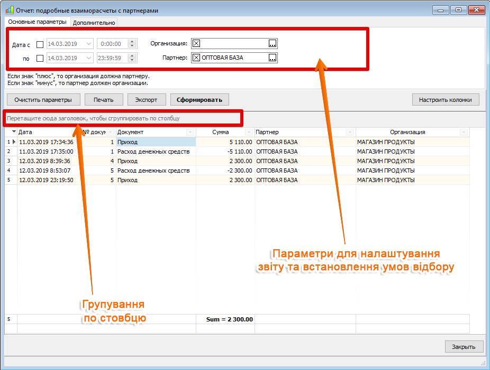The image size is (490, 370).
Task: Open the Организация column filter dropdown
Action: coord(464,132)
